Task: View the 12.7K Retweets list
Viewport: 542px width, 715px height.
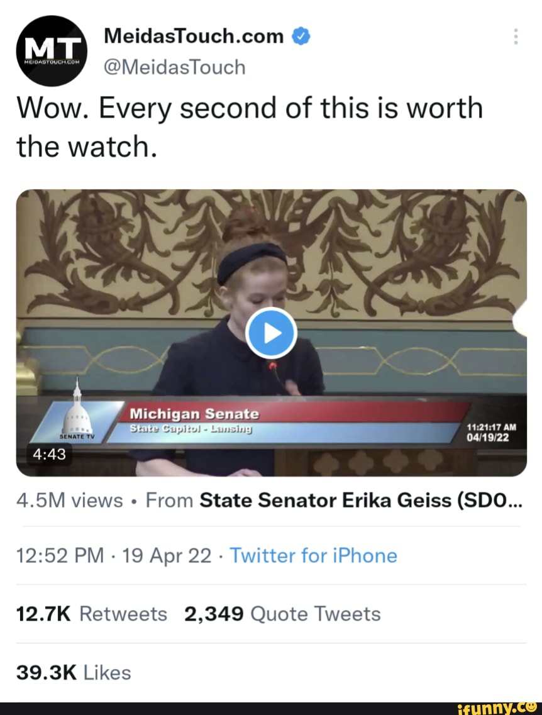Action: click(91, 614)
